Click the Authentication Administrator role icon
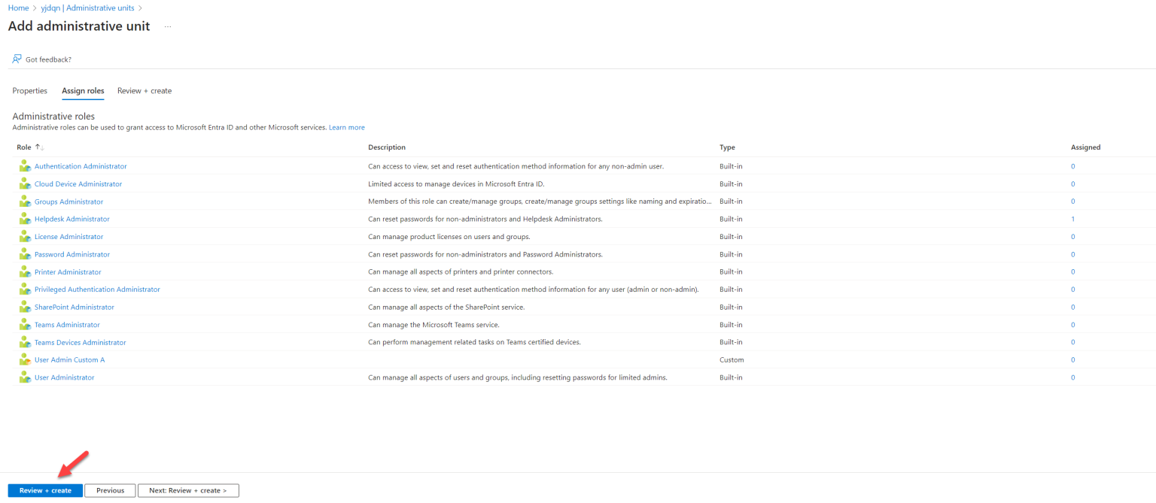Screen dimensions: 1156x503 [23, 166]
